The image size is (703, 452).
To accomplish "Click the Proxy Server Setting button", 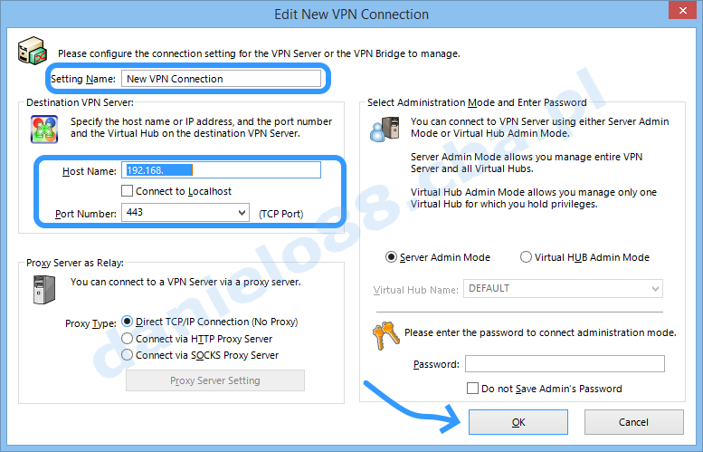I will [x=215, y=380].
